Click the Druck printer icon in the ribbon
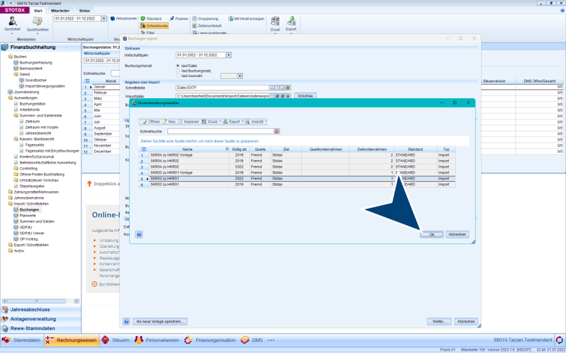 coord(275,22)
